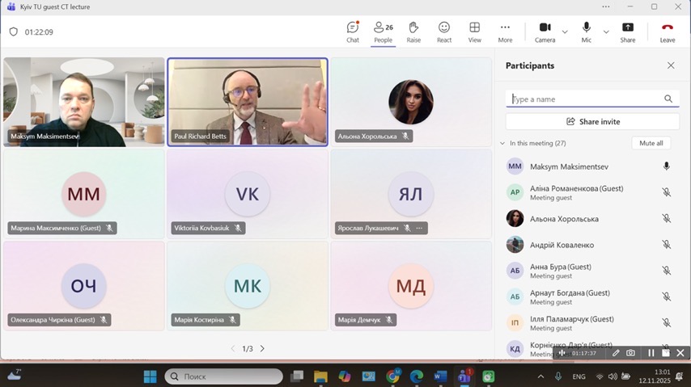
Task: Click the Share invite button
Action: click(x=592, y=121)
